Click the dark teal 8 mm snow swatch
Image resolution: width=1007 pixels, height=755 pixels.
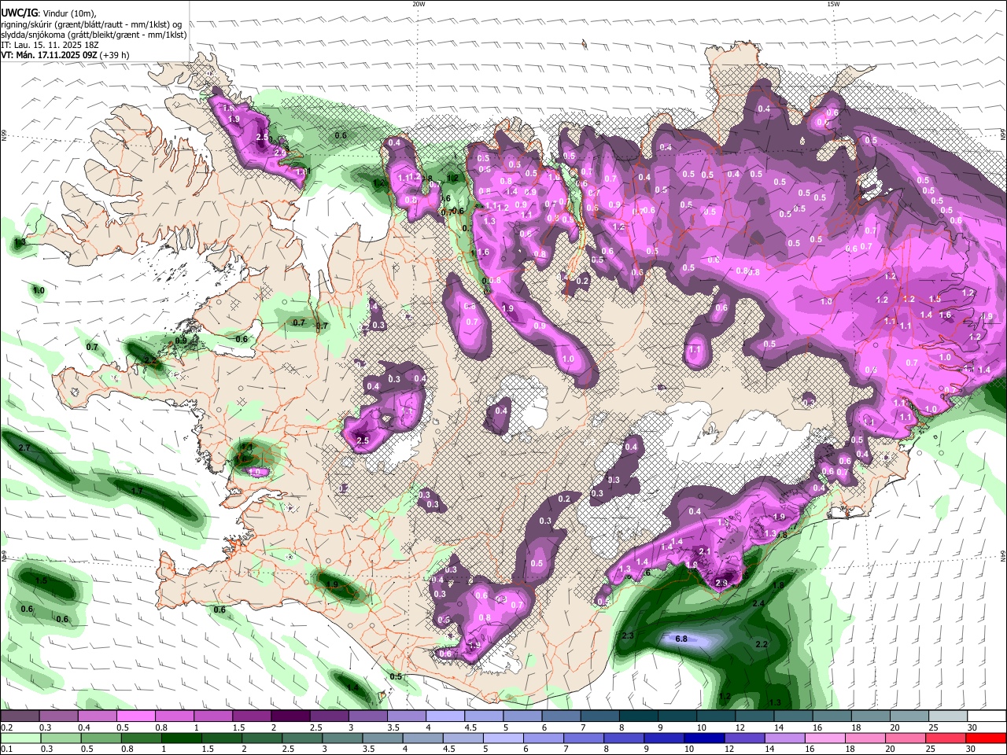(638, 716)
